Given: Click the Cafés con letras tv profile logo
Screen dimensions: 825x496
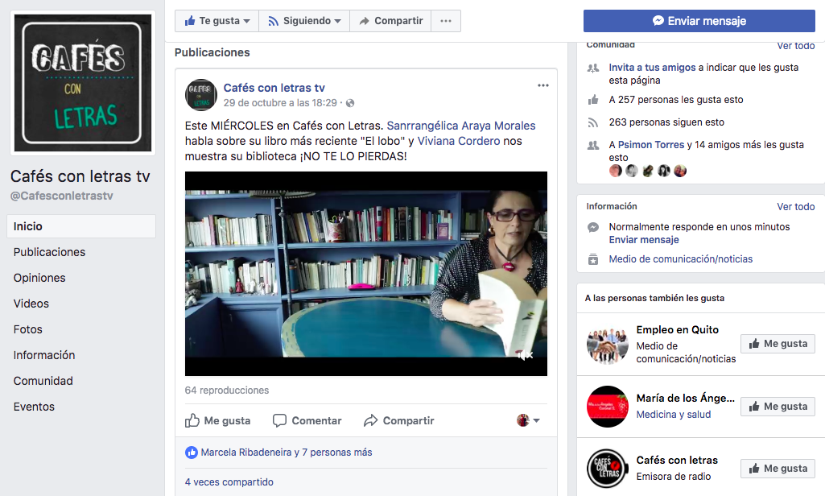Looking at the screenshot, I should click(83, 83).
